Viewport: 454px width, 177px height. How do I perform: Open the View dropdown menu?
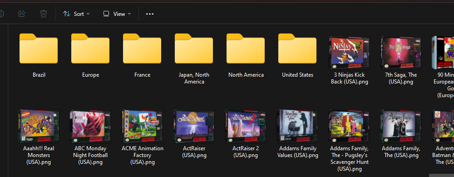[117, 14]
